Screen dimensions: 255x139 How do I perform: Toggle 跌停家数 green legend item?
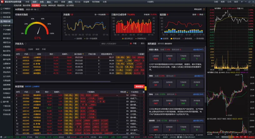pyautogui.click(x=199, y=39)
